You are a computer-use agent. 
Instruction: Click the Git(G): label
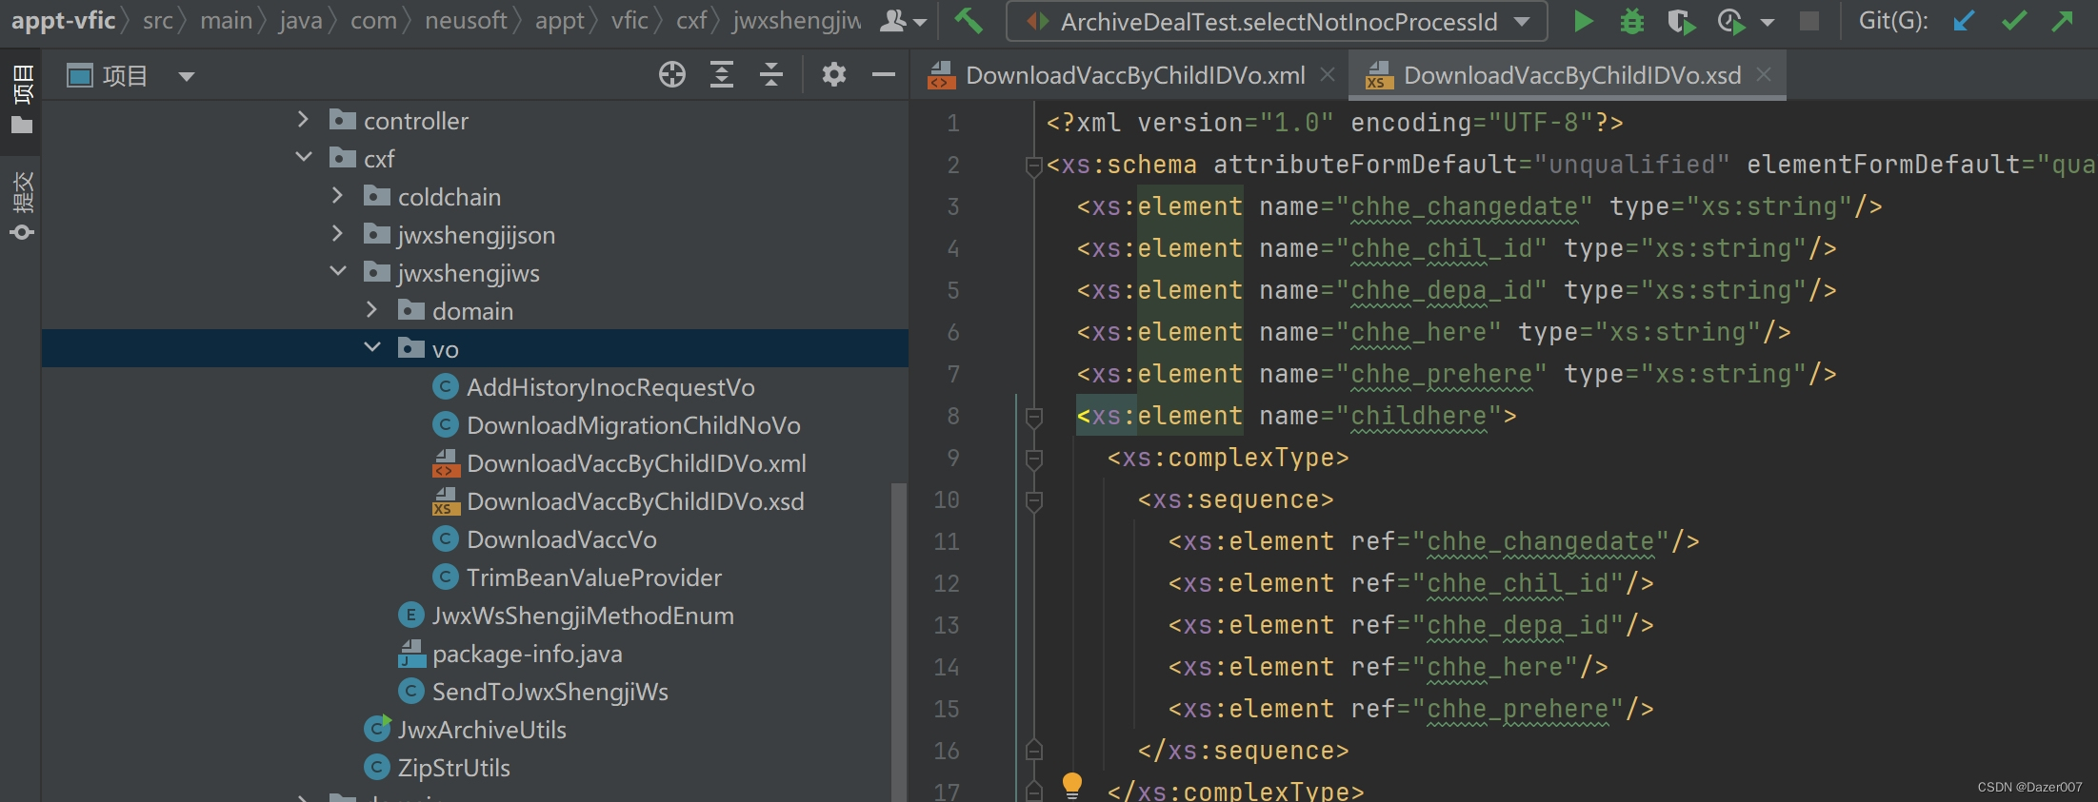point(1893,21)
